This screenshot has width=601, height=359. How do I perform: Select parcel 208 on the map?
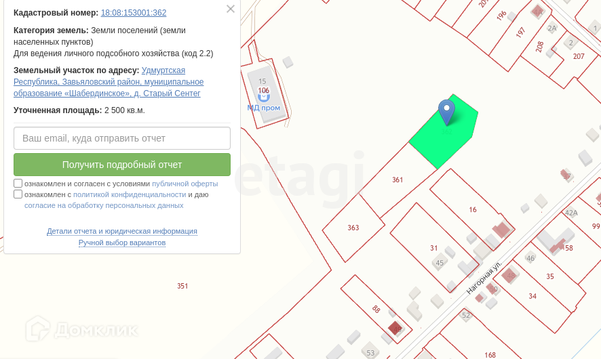pos(540,47)
